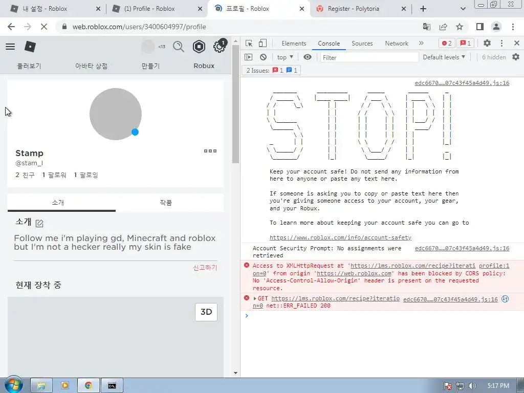The height and width of the screenshot is (393, 524).
Task: Show the console sidebar panel
Action: point(248,57)
